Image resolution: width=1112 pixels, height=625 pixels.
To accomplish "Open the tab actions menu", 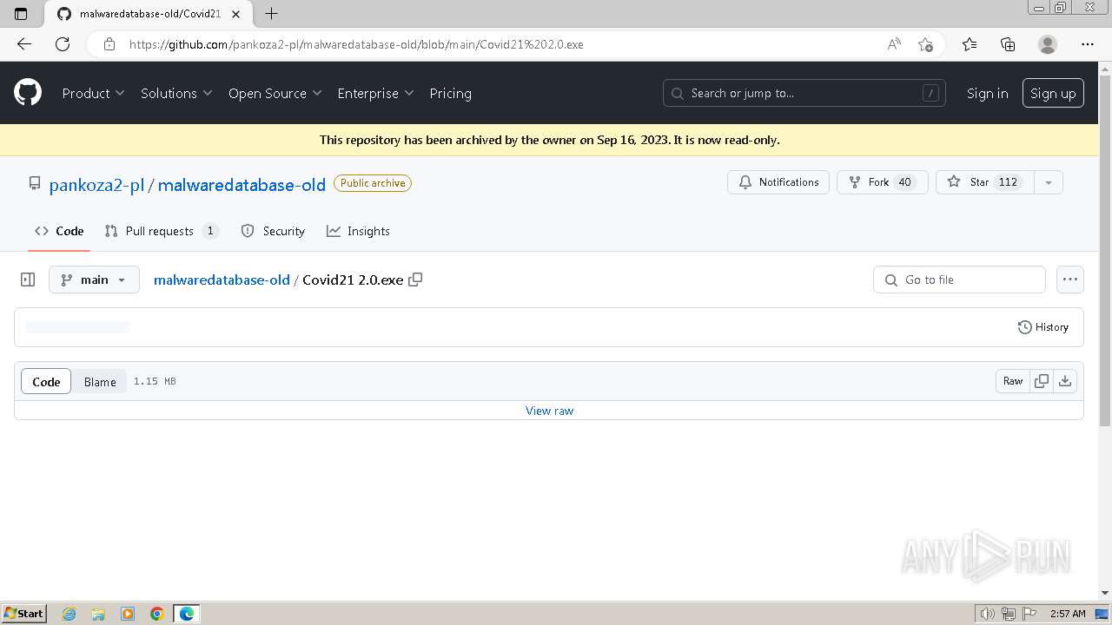I will (x=22, y=13).
